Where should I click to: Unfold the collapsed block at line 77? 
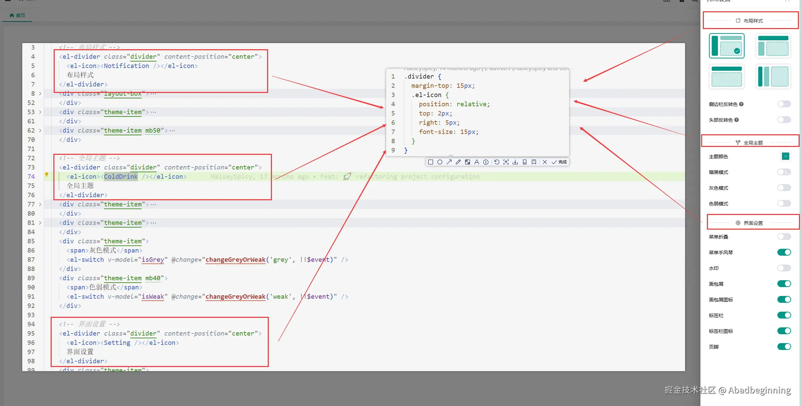40,204
